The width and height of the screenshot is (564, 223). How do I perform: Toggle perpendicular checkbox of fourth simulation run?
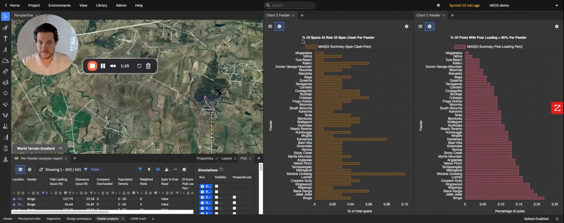pyautogui.click(x=234, y=203)
